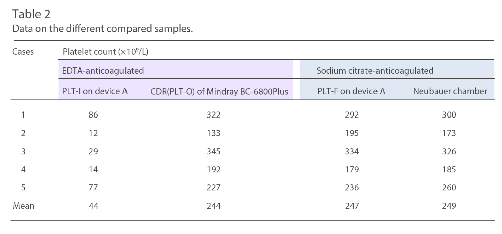Click the table caption about compared samples
The width and height of the screenshot is (502, 234).
[102, 29]
